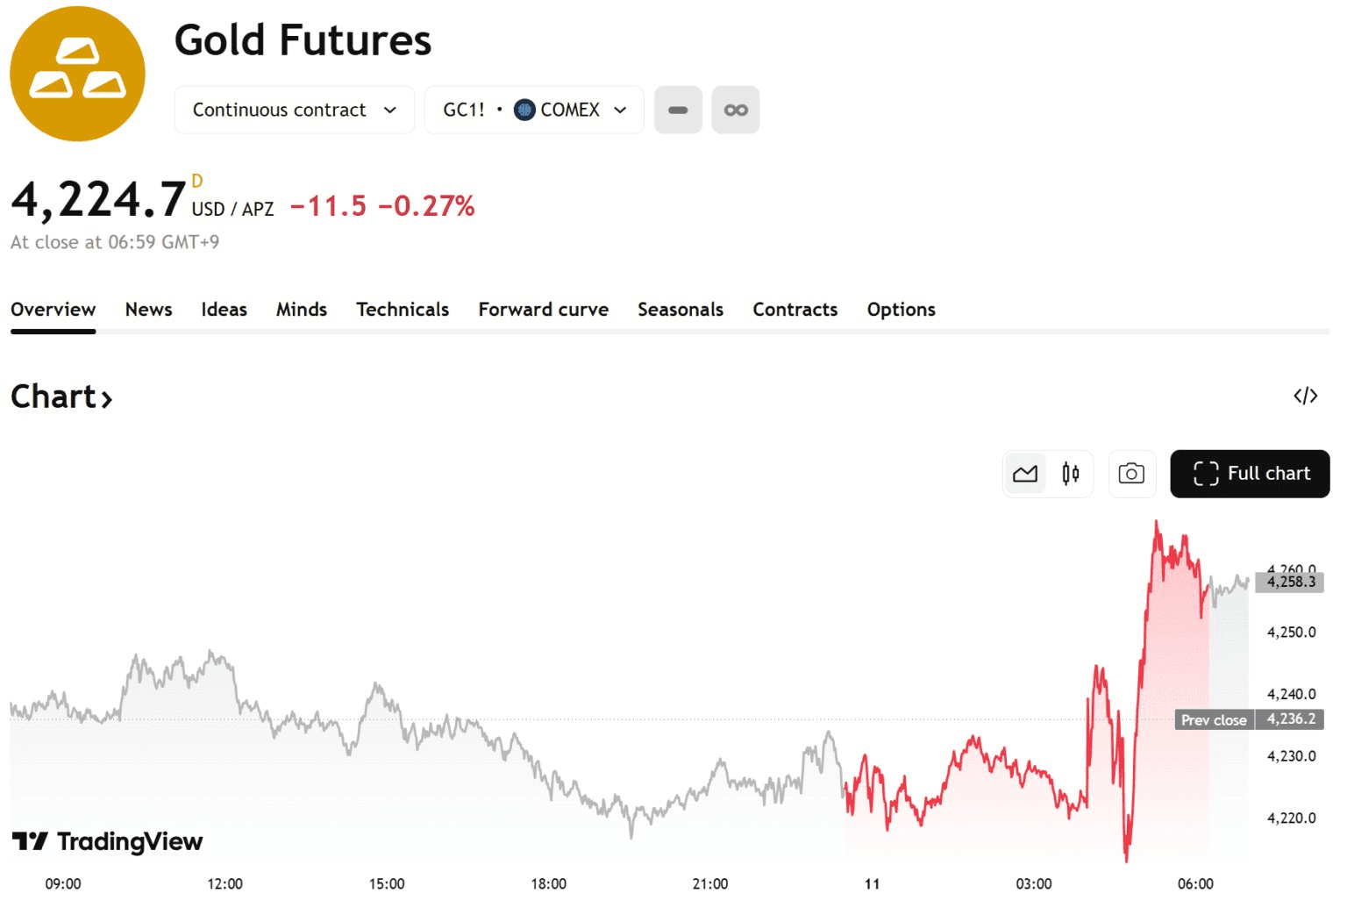
Task: Select the Seasonals tab
Action: 681,310
